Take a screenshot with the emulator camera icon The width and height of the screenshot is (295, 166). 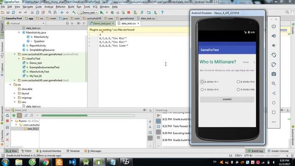pos(274,74)
